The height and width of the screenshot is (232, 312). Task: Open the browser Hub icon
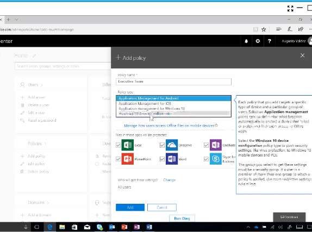pyautogui.click(x=279, y=29)
